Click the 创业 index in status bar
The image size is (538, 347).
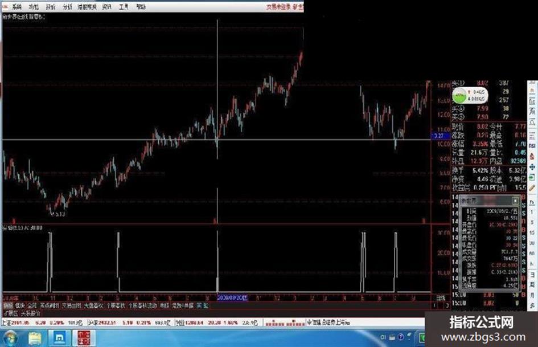click(217, 323)
